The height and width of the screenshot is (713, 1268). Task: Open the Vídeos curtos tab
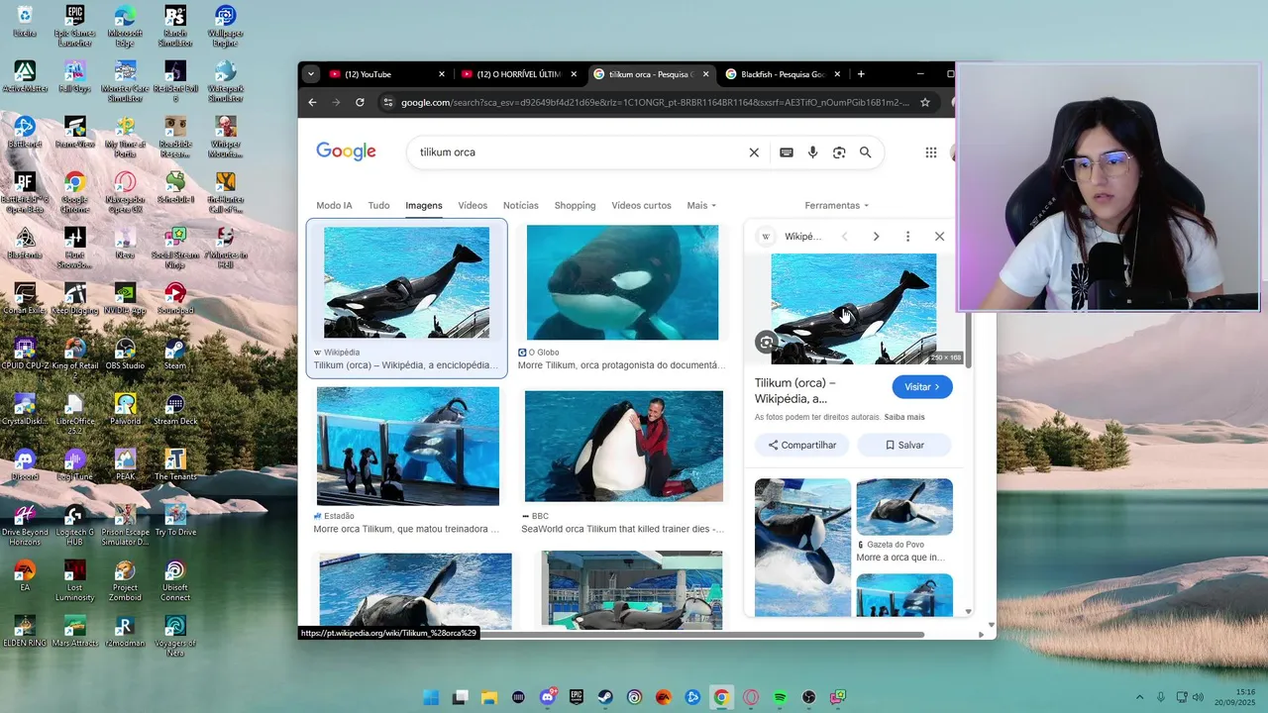tap(641, 206)
